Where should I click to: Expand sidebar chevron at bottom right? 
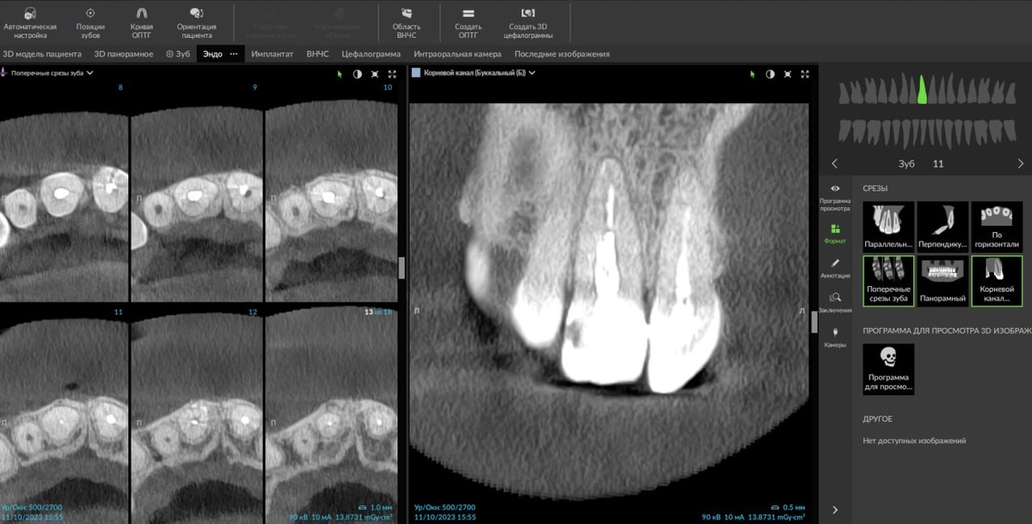pyautogui.click(x=834, y=510)
